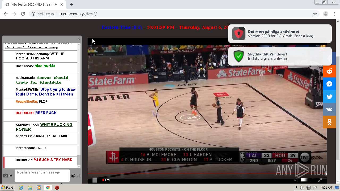Viewport: 340px width, 191px height.
Task: Show hidden system tray icons
Action: [296, 188]
